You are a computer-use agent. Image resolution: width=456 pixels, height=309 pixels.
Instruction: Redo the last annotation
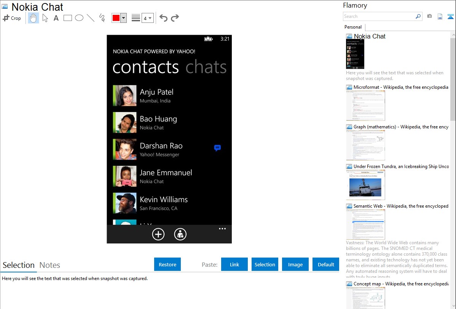pos(175,18)
